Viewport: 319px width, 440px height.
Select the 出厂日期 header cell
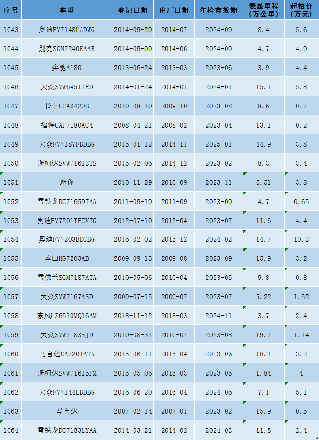(x=174, y=10)
